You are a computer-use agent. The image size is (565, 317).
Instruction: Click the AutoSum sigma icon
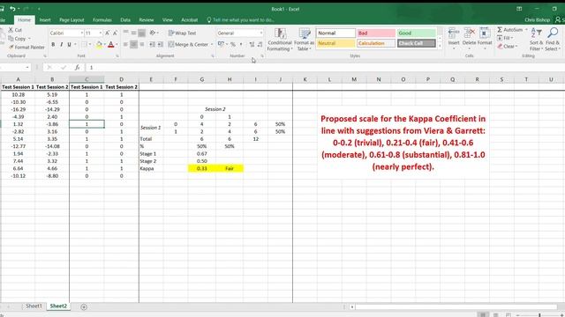pyautogui.click(x=500, y=29)
